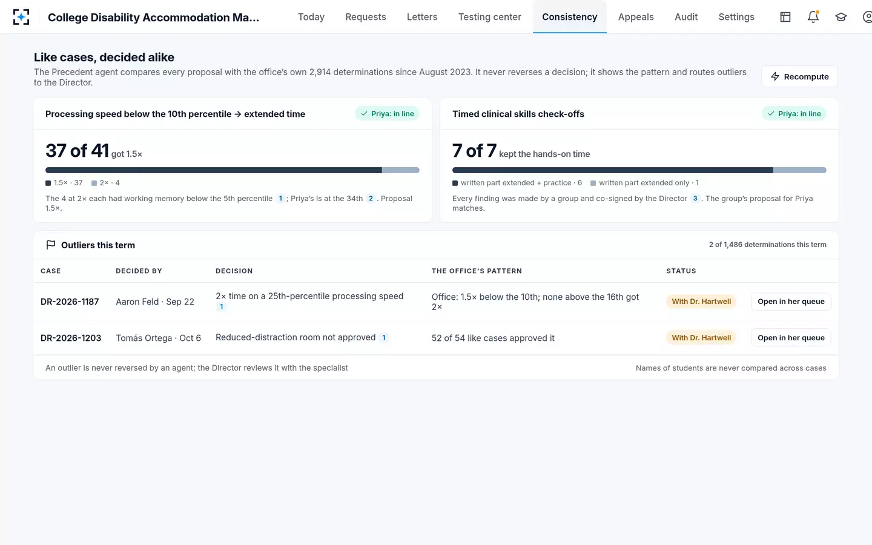Switch to the Audit tab
The height and width of the screenshot is (545, 872).
686,17
